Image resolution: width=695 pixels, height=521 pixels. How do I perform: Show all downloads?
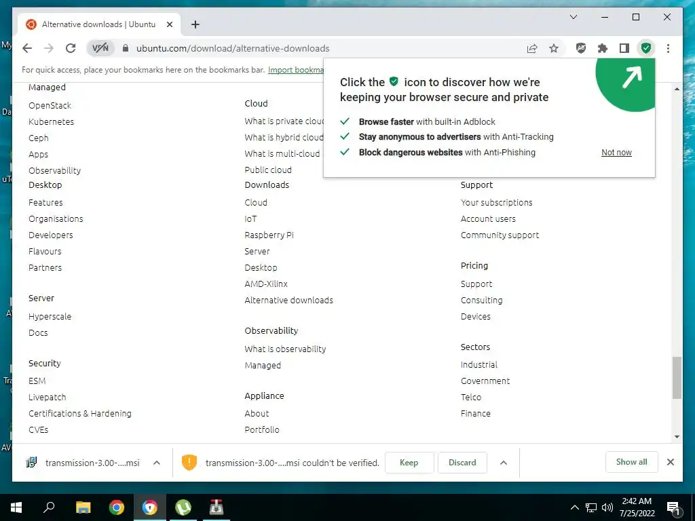(x=631, y=462)
